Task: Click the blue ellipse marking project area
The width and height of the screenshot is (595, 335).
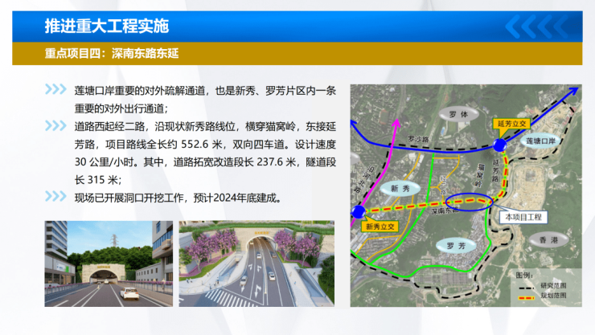Action: (469, 202)
